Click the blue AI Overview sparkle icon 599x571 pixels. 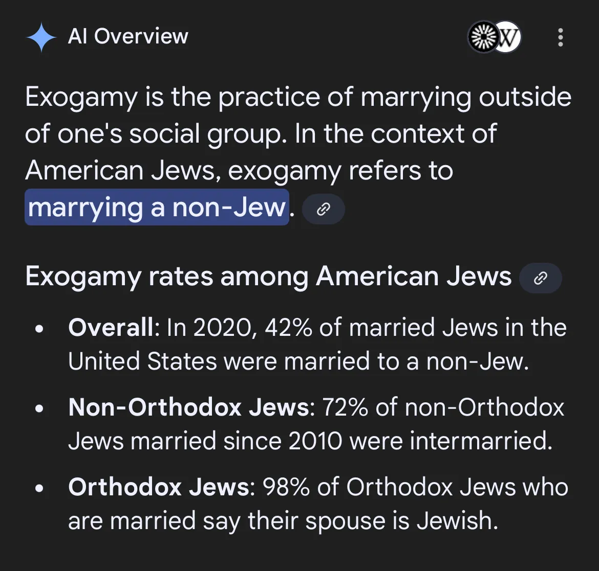coord(41,37)
